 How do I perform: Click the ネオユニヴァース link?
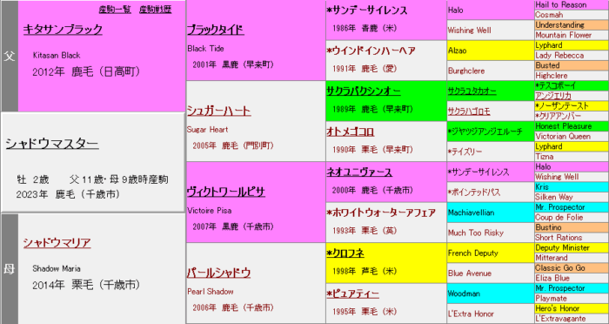359,172
